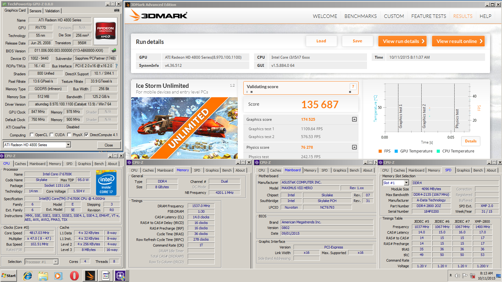Click View run details button
502x282 pixels.
click(402, 41)
